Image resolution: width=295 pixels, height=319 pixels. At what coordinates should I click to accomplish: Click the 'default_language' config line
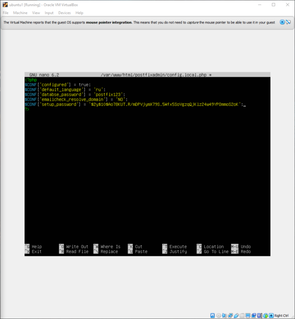coord(65,89)
